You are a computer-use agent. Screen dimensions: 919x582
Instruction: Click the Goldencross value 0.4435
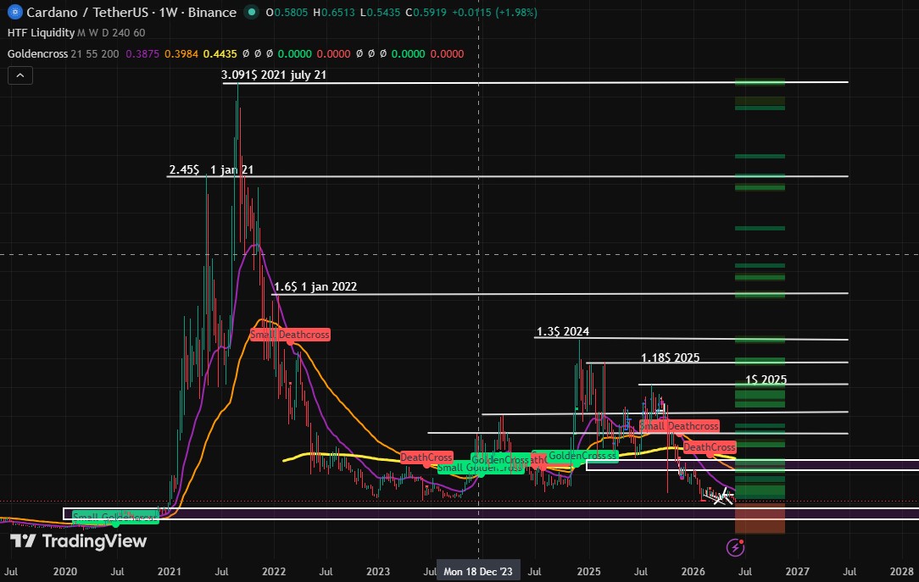click(220, 54)
